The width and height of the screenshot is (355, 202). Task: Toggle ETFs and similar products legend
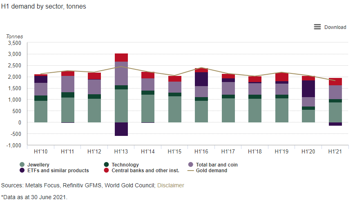(57, 171)
